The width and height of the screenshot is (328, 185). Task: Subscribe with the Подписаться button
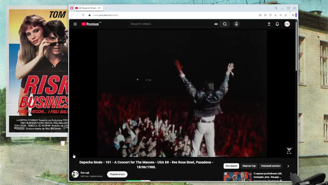[x=117, y=174]
